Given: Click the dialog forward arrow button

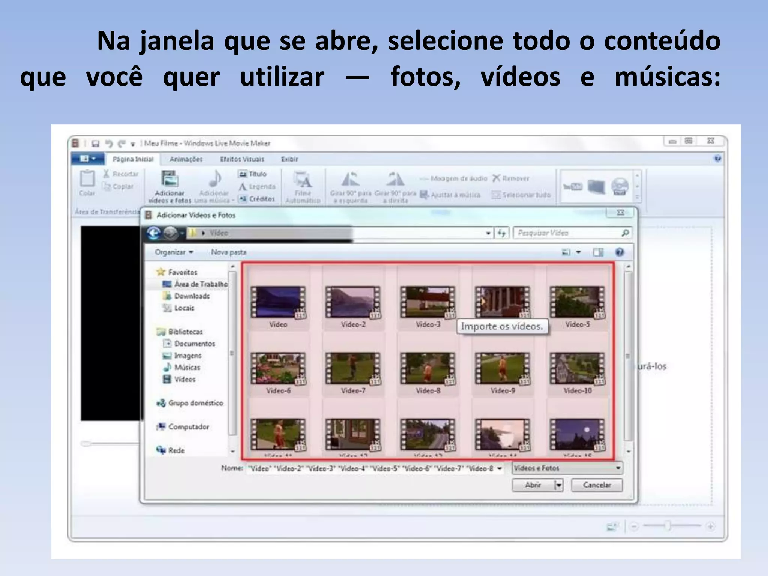Looking at the screenshot, I should [171, 233].
